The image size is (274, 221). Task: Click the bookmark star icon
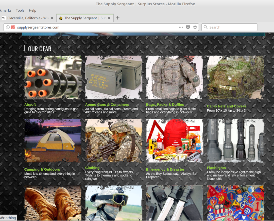click(195, 27)
